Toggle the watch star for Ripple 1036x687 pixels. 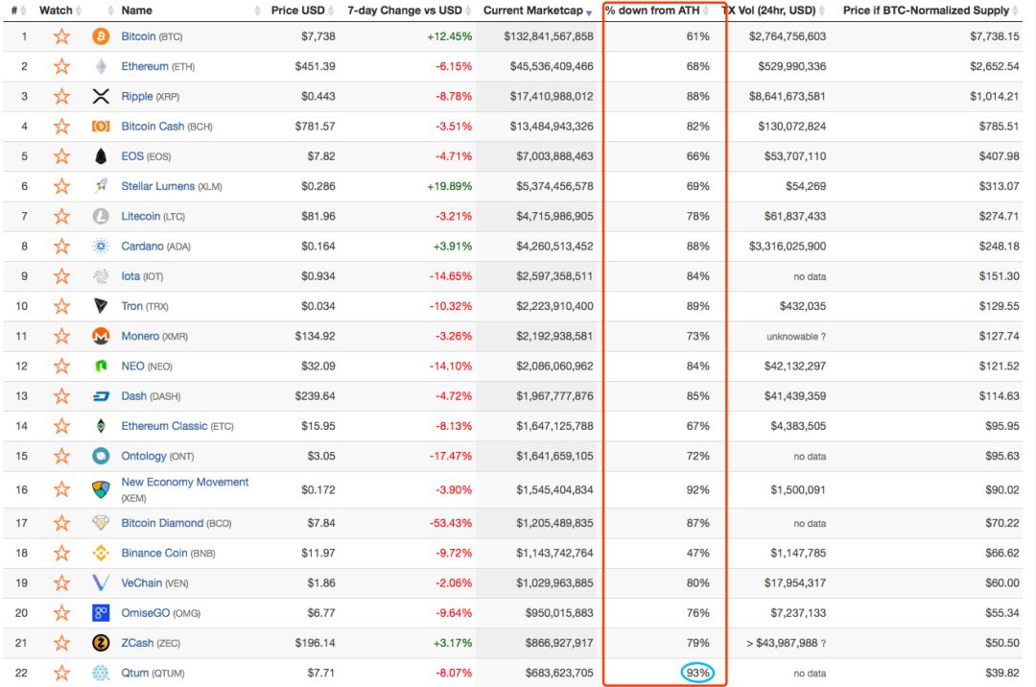pyautogui.click(x=61, y=97)
